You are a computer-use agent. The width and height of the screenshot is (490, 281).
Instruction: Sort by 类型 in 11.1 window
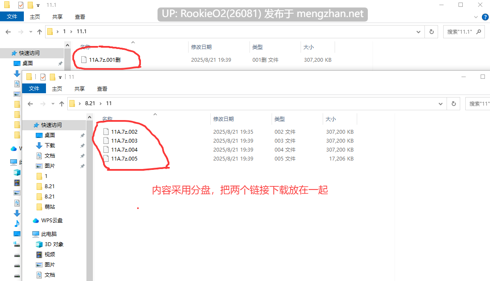click(258, 47)
